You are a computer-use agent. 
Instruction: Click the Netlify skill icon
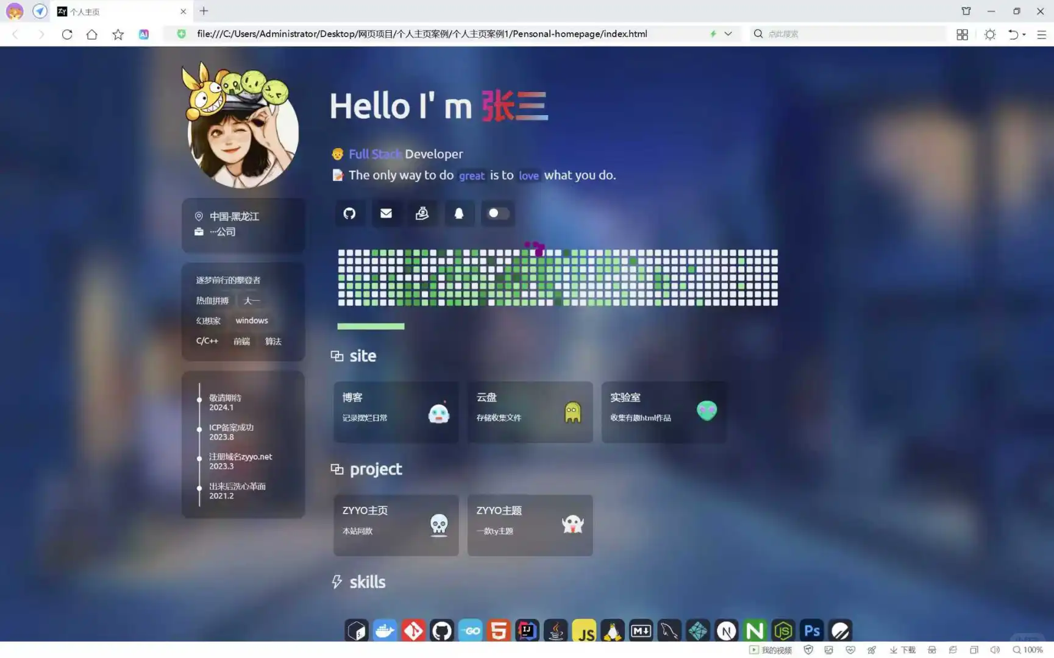(698, 631)
